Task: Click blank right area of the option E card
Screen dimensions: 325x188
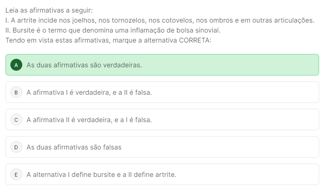Action: (259, 175)
